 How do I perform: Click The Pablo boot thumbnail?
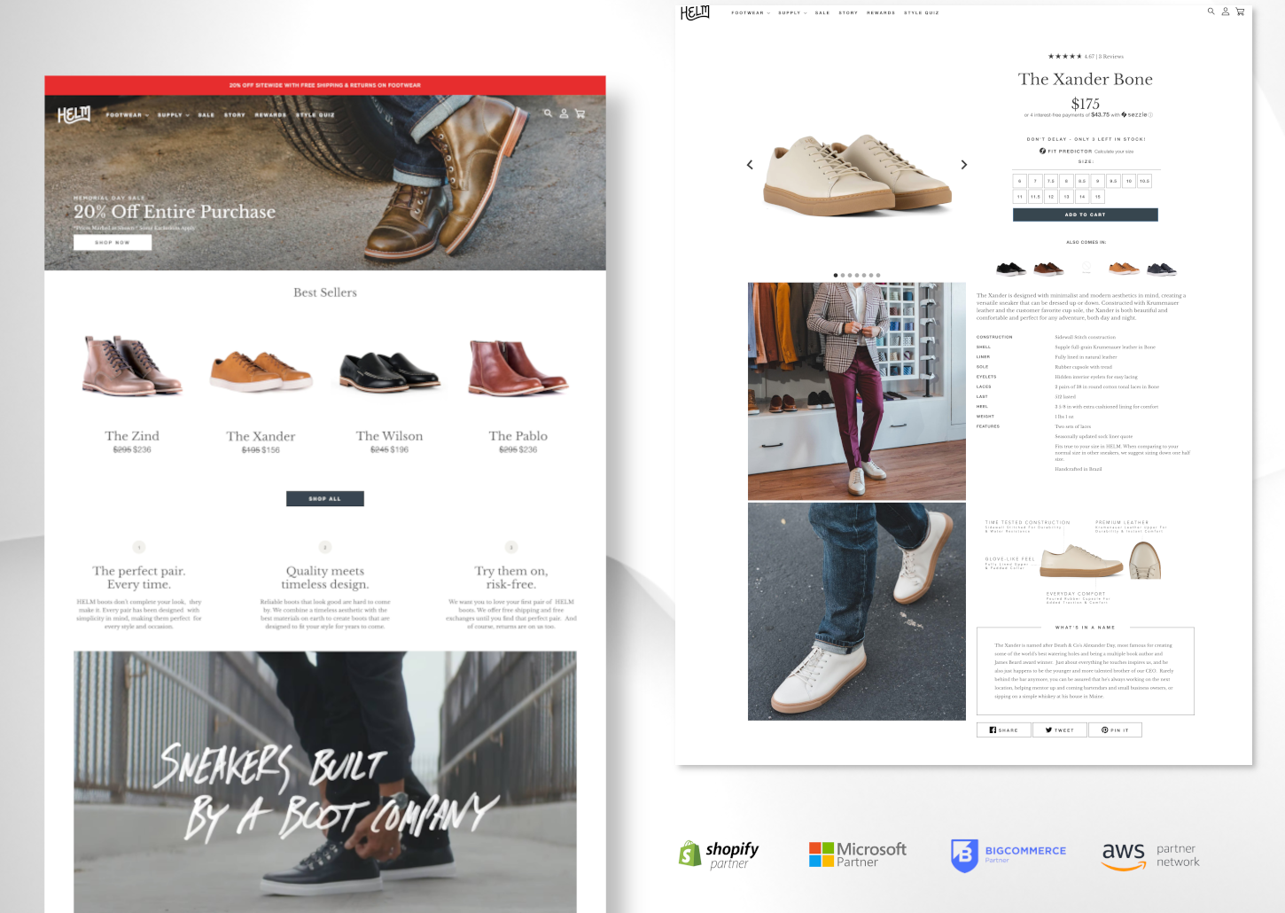point(518,367)
